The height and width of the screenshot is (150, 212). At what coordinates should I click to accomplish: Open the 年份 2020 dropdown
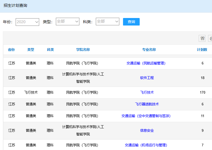pos(27,22)
